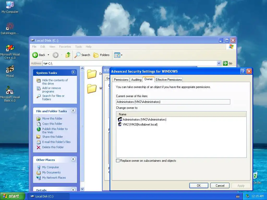Open the File menu in Explorer

click(x=34, y=47)
